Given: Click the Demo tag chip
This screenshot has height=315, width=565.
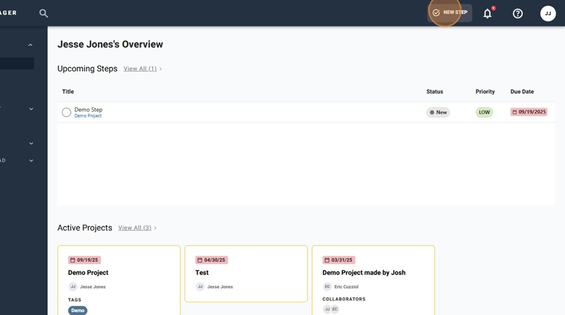Looking at the screenshot, I should 77,311.
